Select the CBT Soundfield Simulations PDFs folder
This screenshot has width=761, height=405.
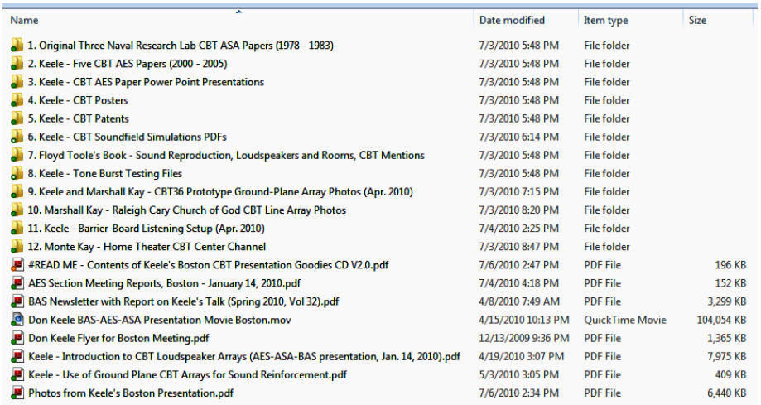pyautogui.click(x=127, y=137)
